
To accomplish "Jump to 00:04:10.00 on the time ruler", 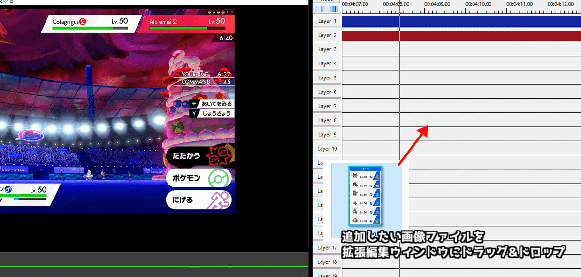I will pyautogui.click(x=478, y=4).
